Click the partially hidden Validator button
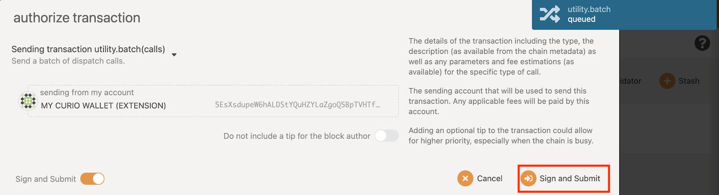Screen dimensions: 719x195 [630, 81]
